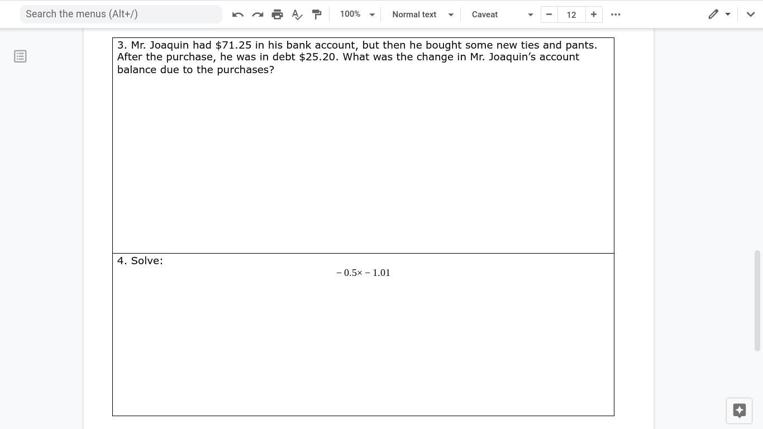Viewport: 763px width, 429px height.
Task: Activate the Paint format roller
Action: [317, 15]
